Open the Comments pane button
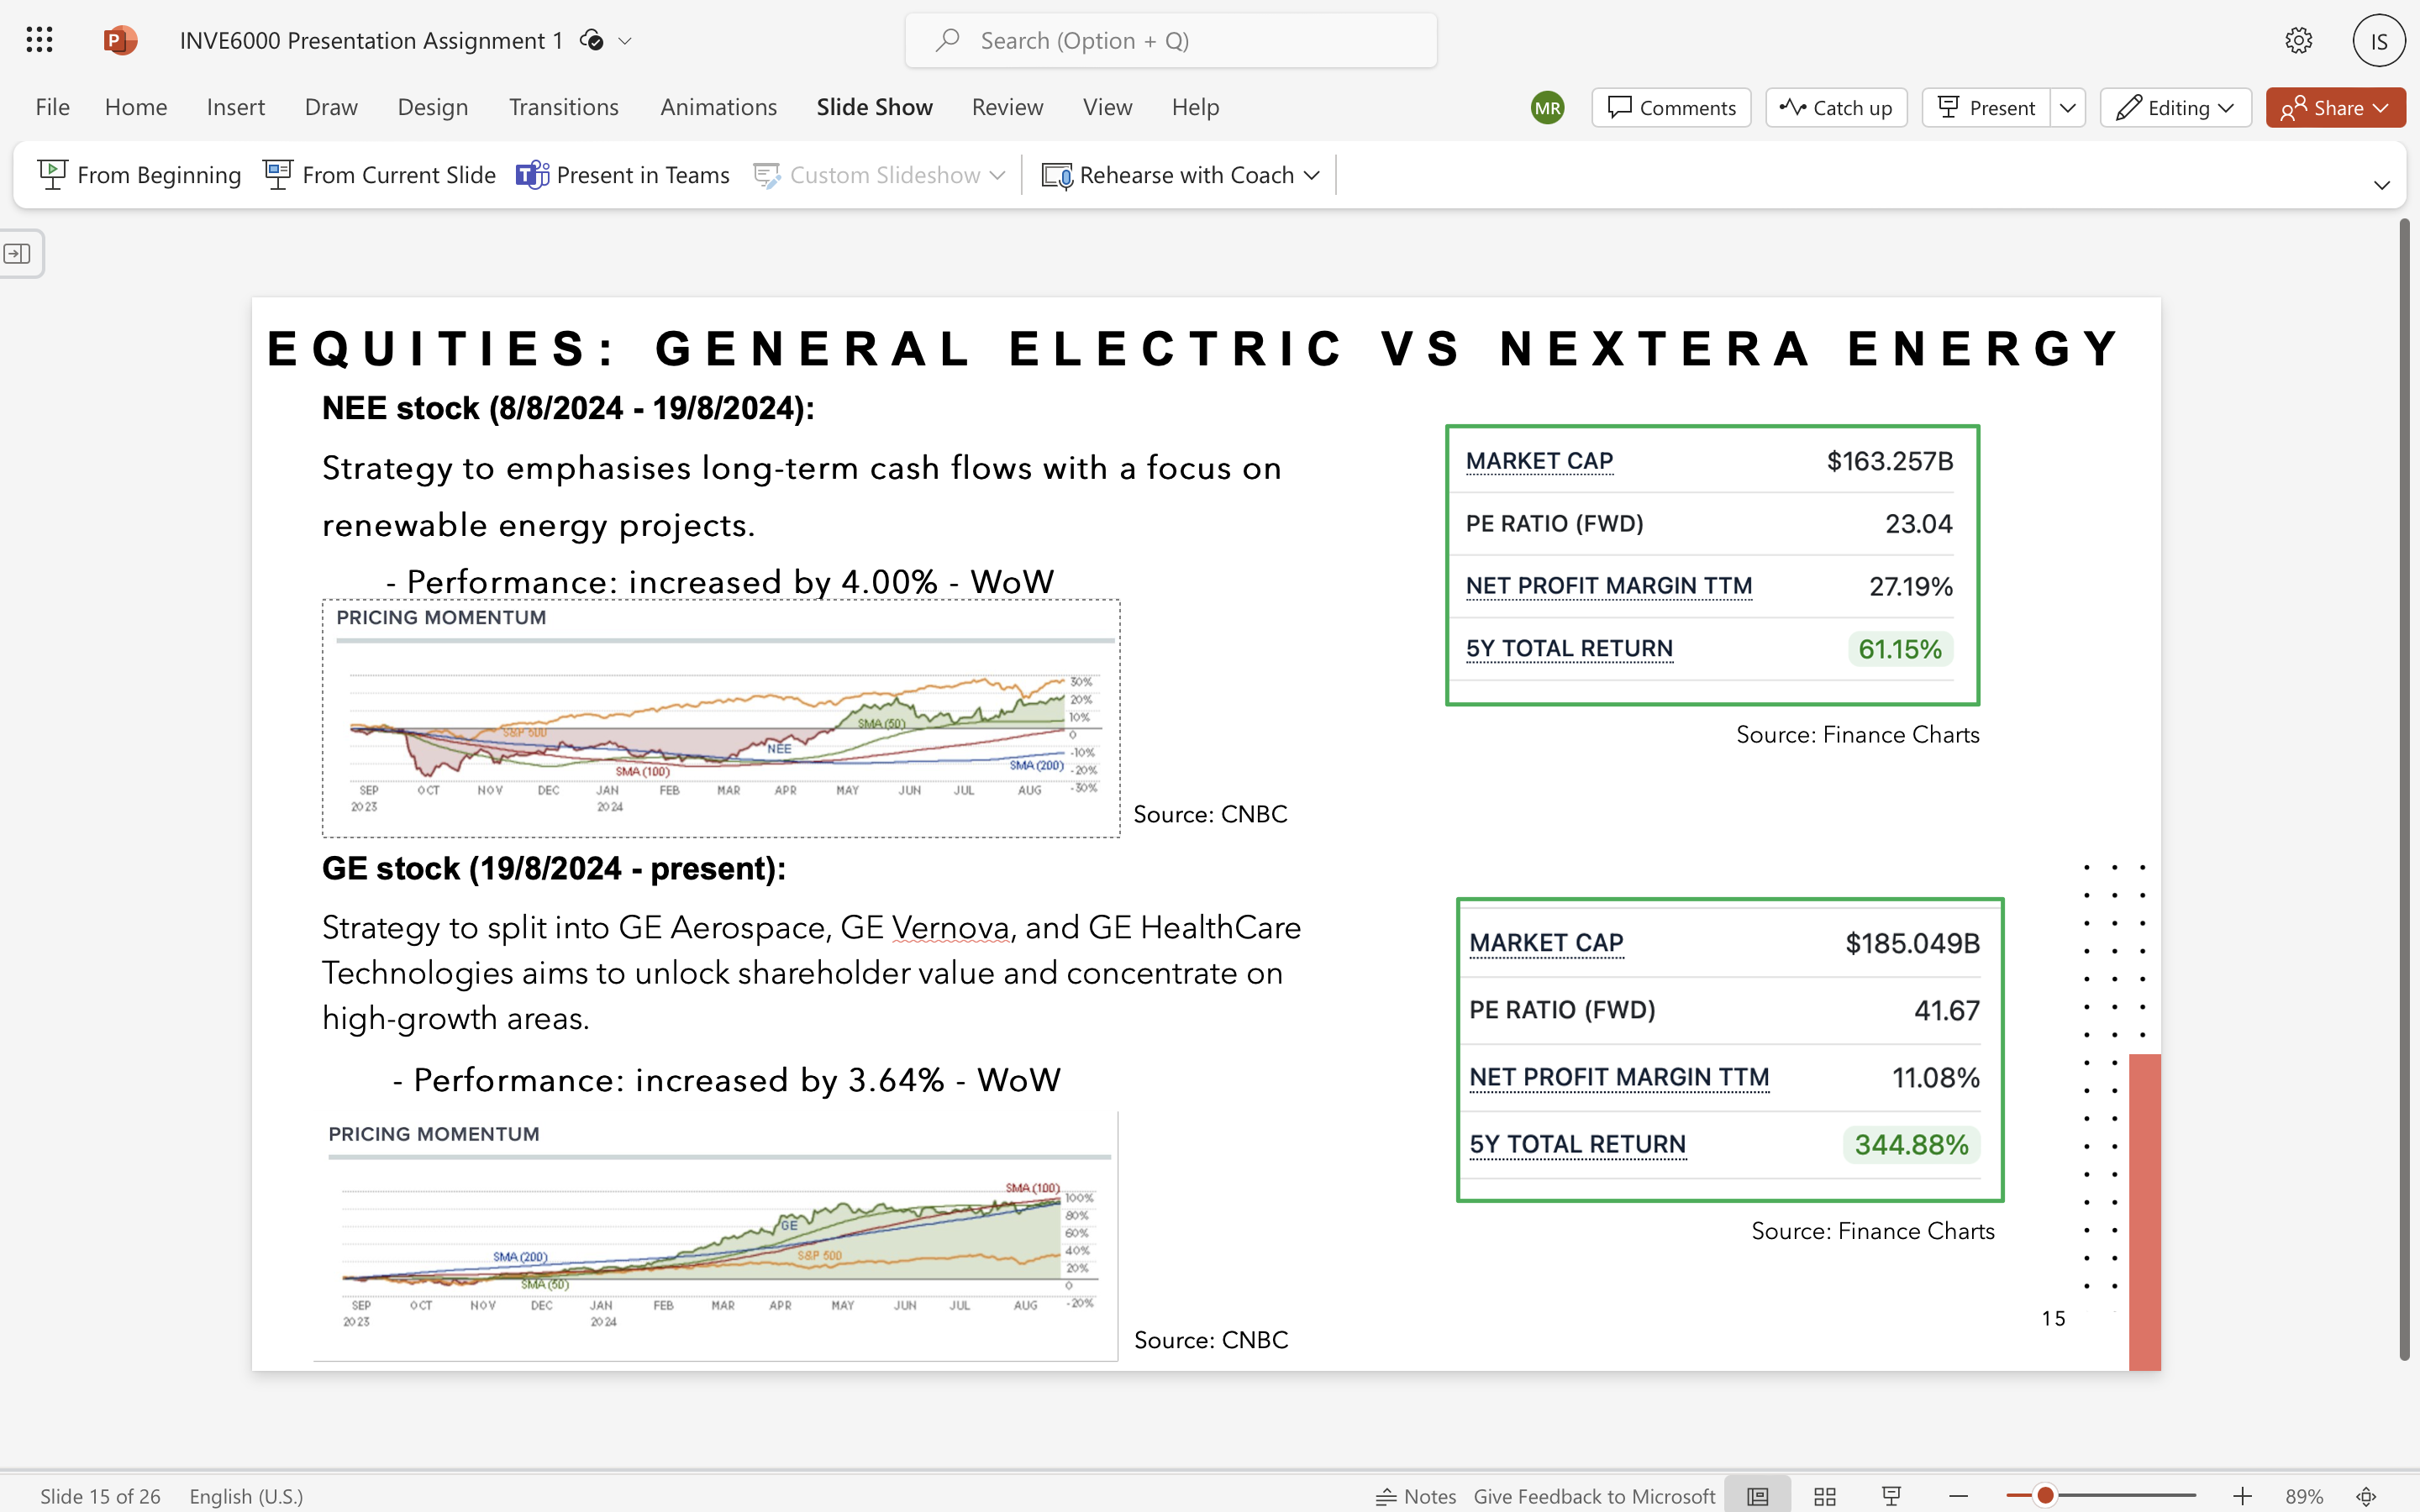 (1671, 108)
